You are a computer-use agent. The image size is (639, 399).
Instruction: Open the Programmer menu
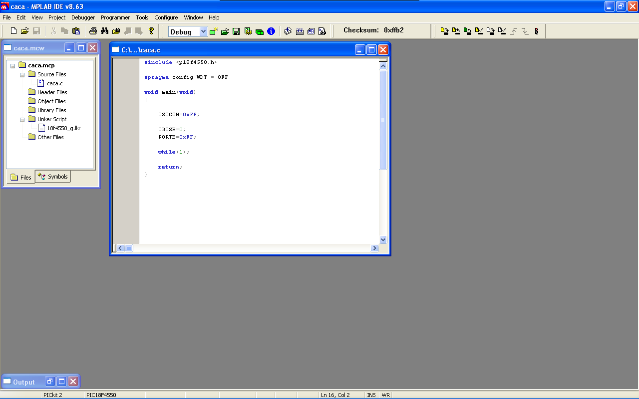coord(115,17)
